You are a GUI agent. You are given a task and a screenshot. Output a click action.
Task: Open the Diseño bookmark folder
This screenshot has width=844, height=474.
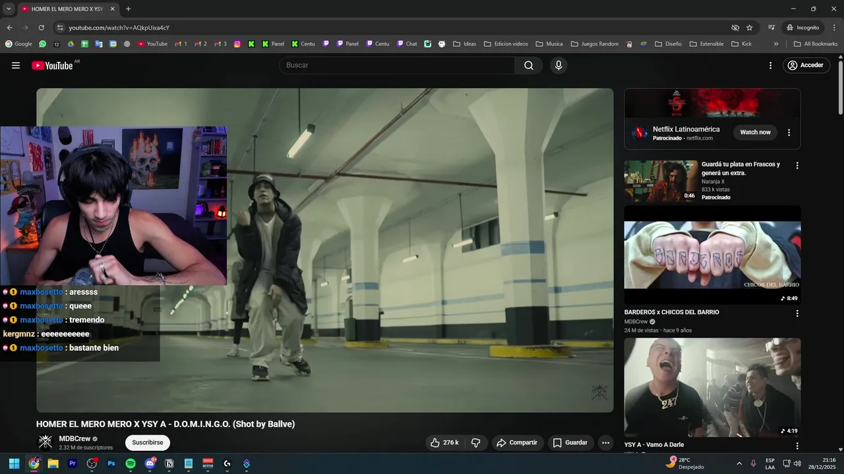(x=668, y=44)
